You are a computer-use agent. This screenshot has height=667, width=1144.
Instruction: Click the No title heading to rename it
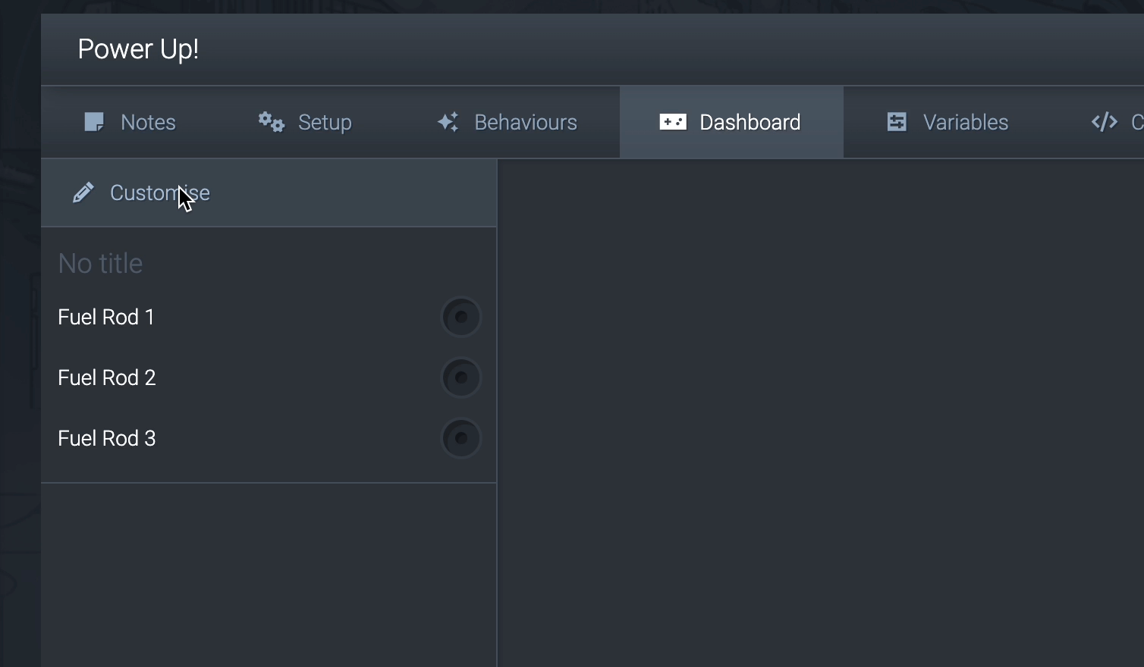point(100,263)
